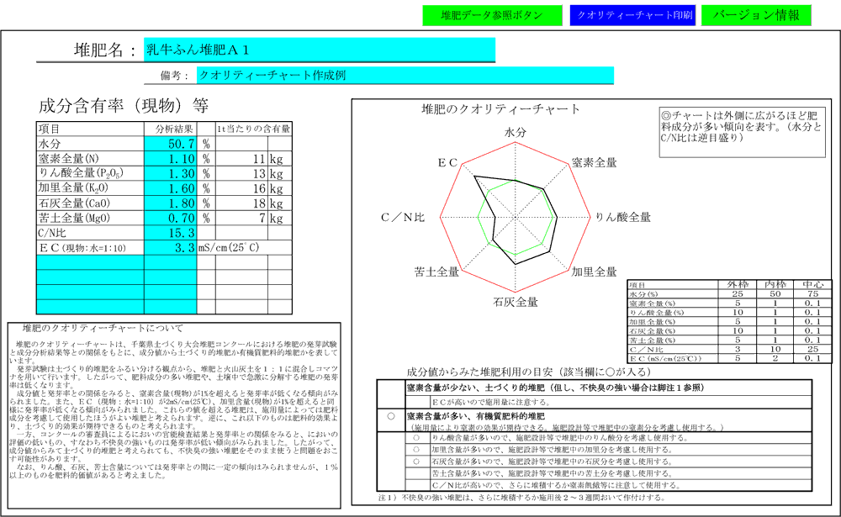Select the 備考 field クオリティーチャート作成例
The width and height of the screenshot is (841, 517).
point(405,75)
